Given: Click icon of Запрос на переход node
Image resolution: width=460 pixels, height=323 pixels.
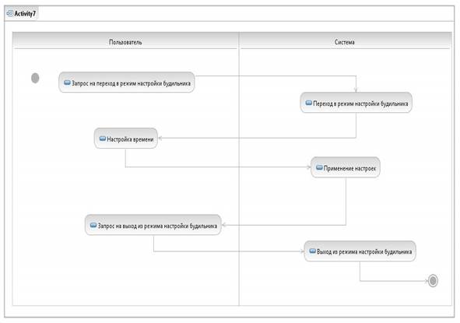Looking at the screenshot, I should tap(67, 83).
